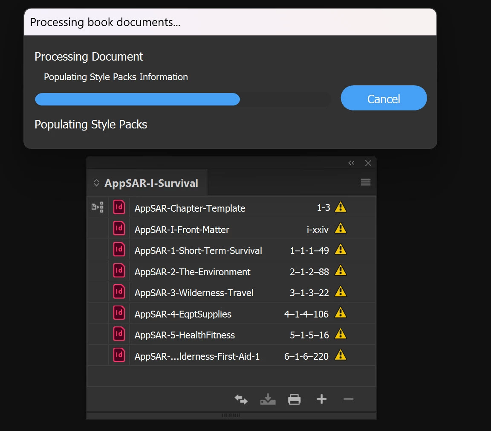The width and height of the screenshot is (491, 431).
Task: Click page range i-xxiv
Action: tap(318, 230)
